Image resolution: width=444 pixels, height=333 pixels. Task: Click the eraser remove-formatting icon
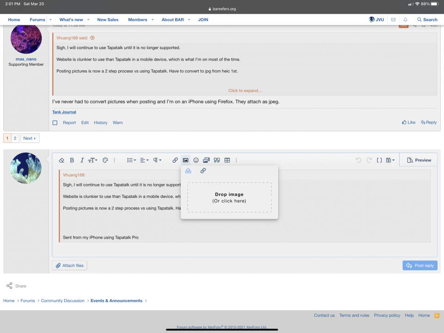(61, 160)
